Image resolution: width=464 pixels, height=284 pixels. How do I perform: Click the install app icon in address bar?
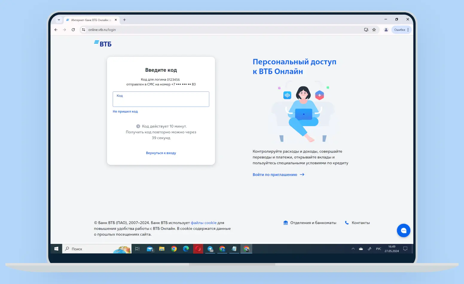[366, 30]
